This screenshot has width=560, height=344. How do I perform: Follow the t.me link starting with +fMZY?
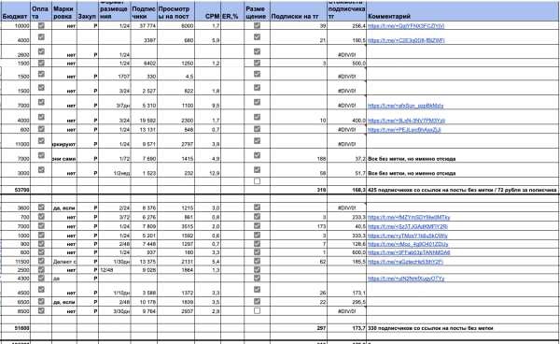tap(409, 217)
